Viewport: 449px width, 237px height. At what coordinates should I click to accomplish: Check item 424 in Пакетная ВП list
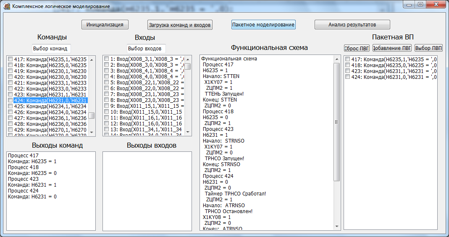tap(348, 77)
